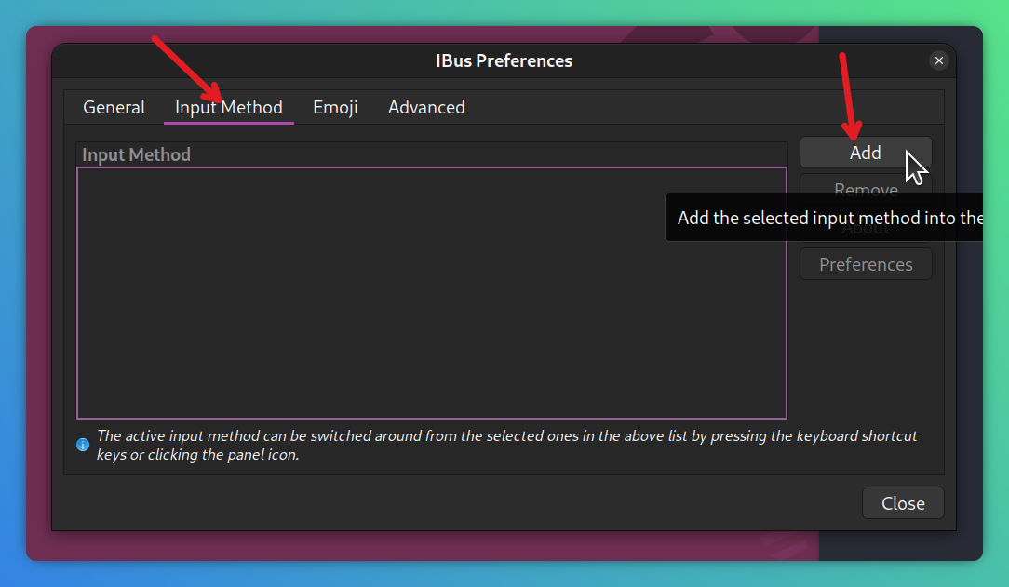This screenshot has width=1009, height=587.
Task: Click inside the empty input method list
Action: pos(432,293)
